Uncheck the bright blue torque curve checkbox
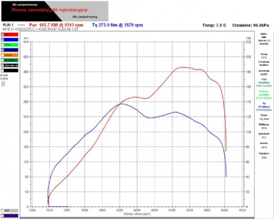 [2, 40]
